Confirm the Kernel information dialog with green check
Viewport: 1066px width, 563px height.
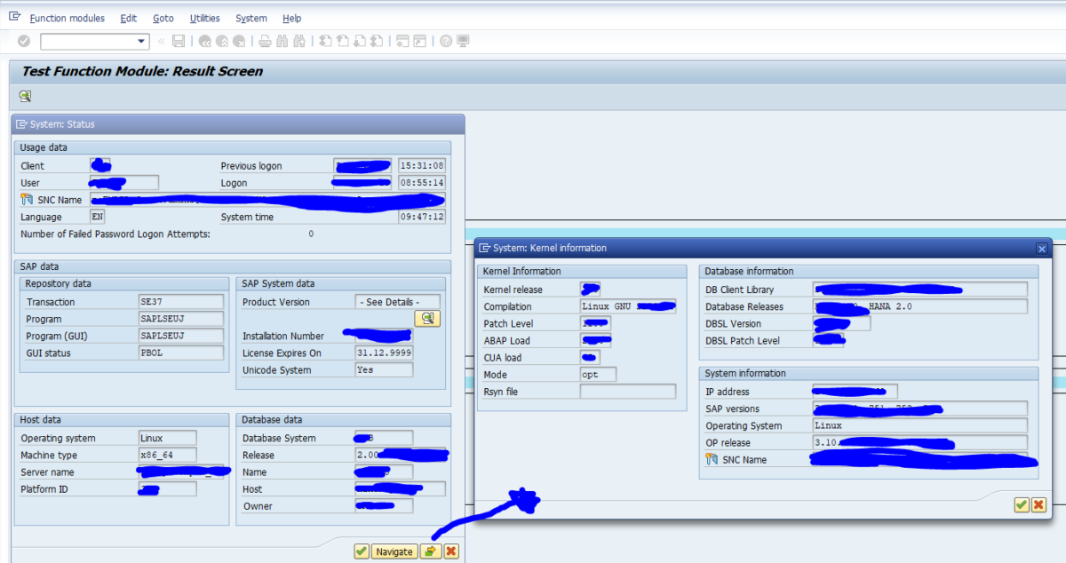coord(1021,504)
